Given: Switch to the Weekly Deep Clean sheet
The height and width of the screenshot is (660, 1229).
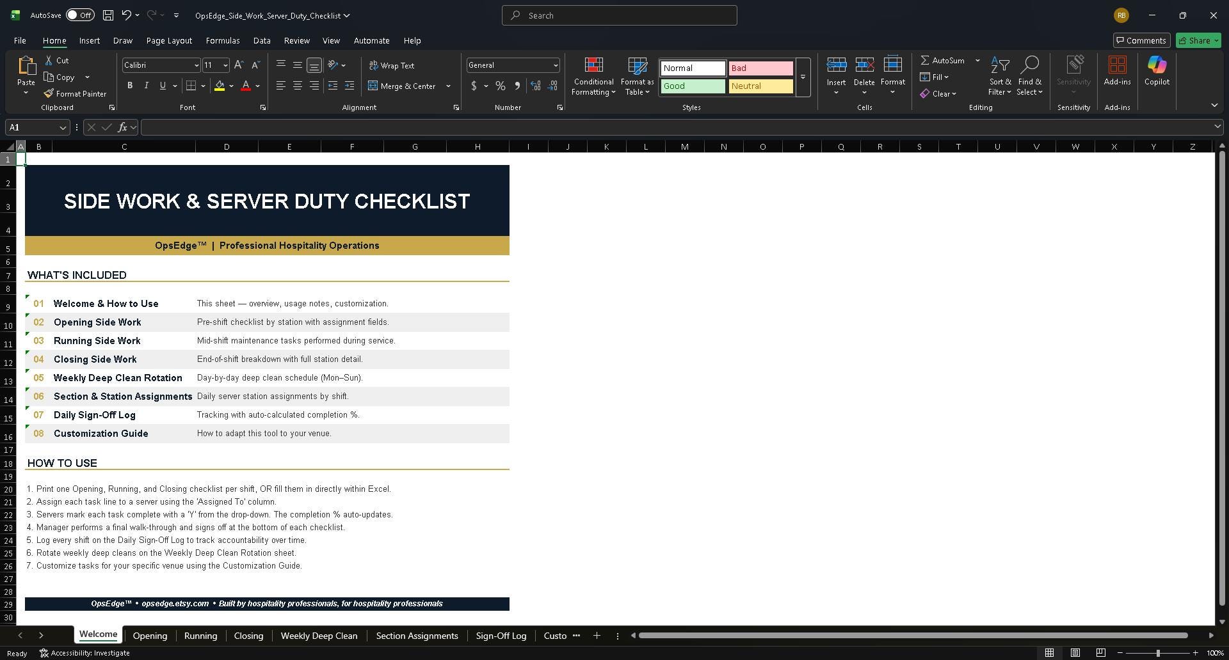Looking at the screenshot, I should pyautogui.click(x=319, y=636).
